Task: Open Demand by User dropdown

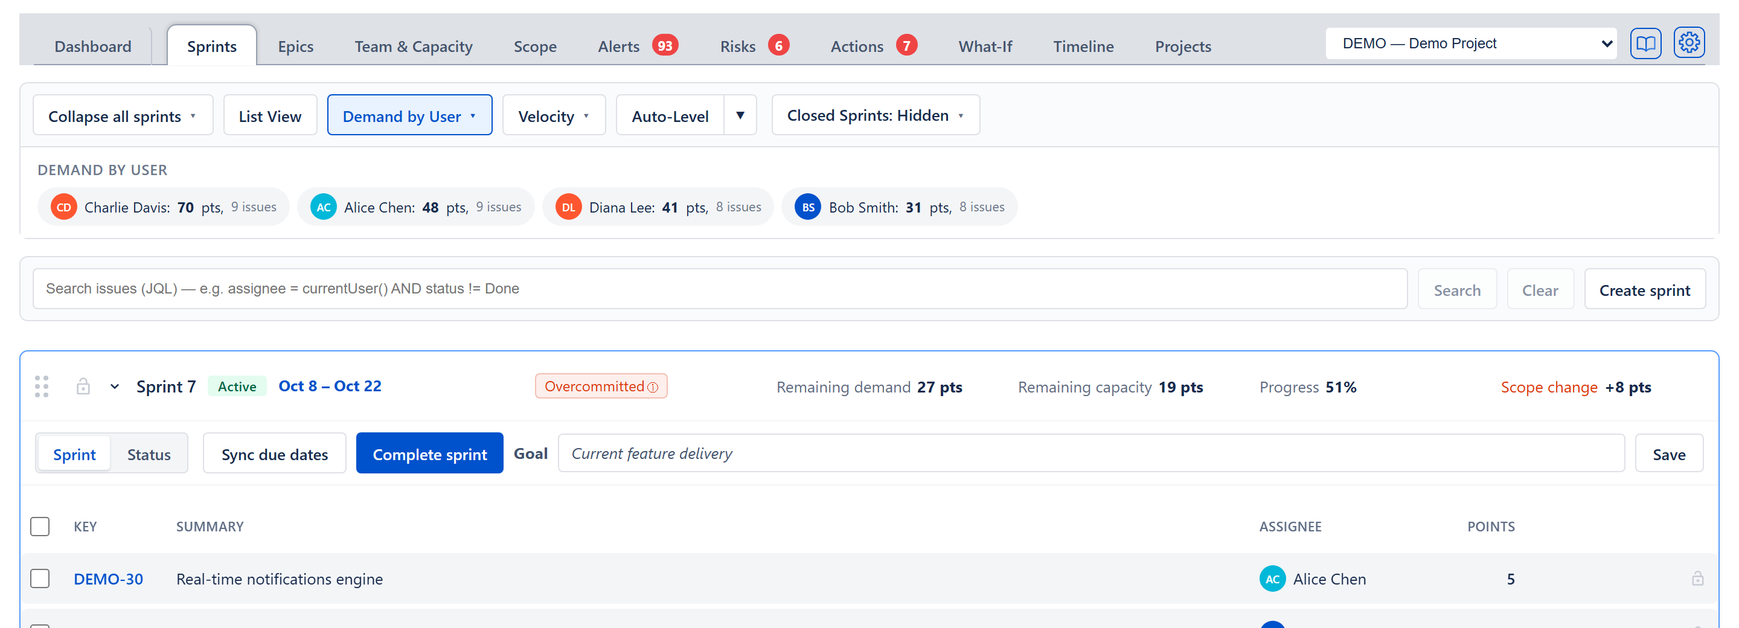Action: point(409,115)
